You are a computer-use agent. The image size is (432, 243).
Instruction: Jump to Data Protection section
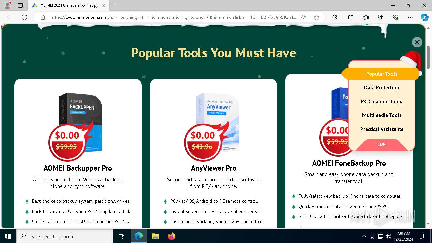click(x=382, y=87)
